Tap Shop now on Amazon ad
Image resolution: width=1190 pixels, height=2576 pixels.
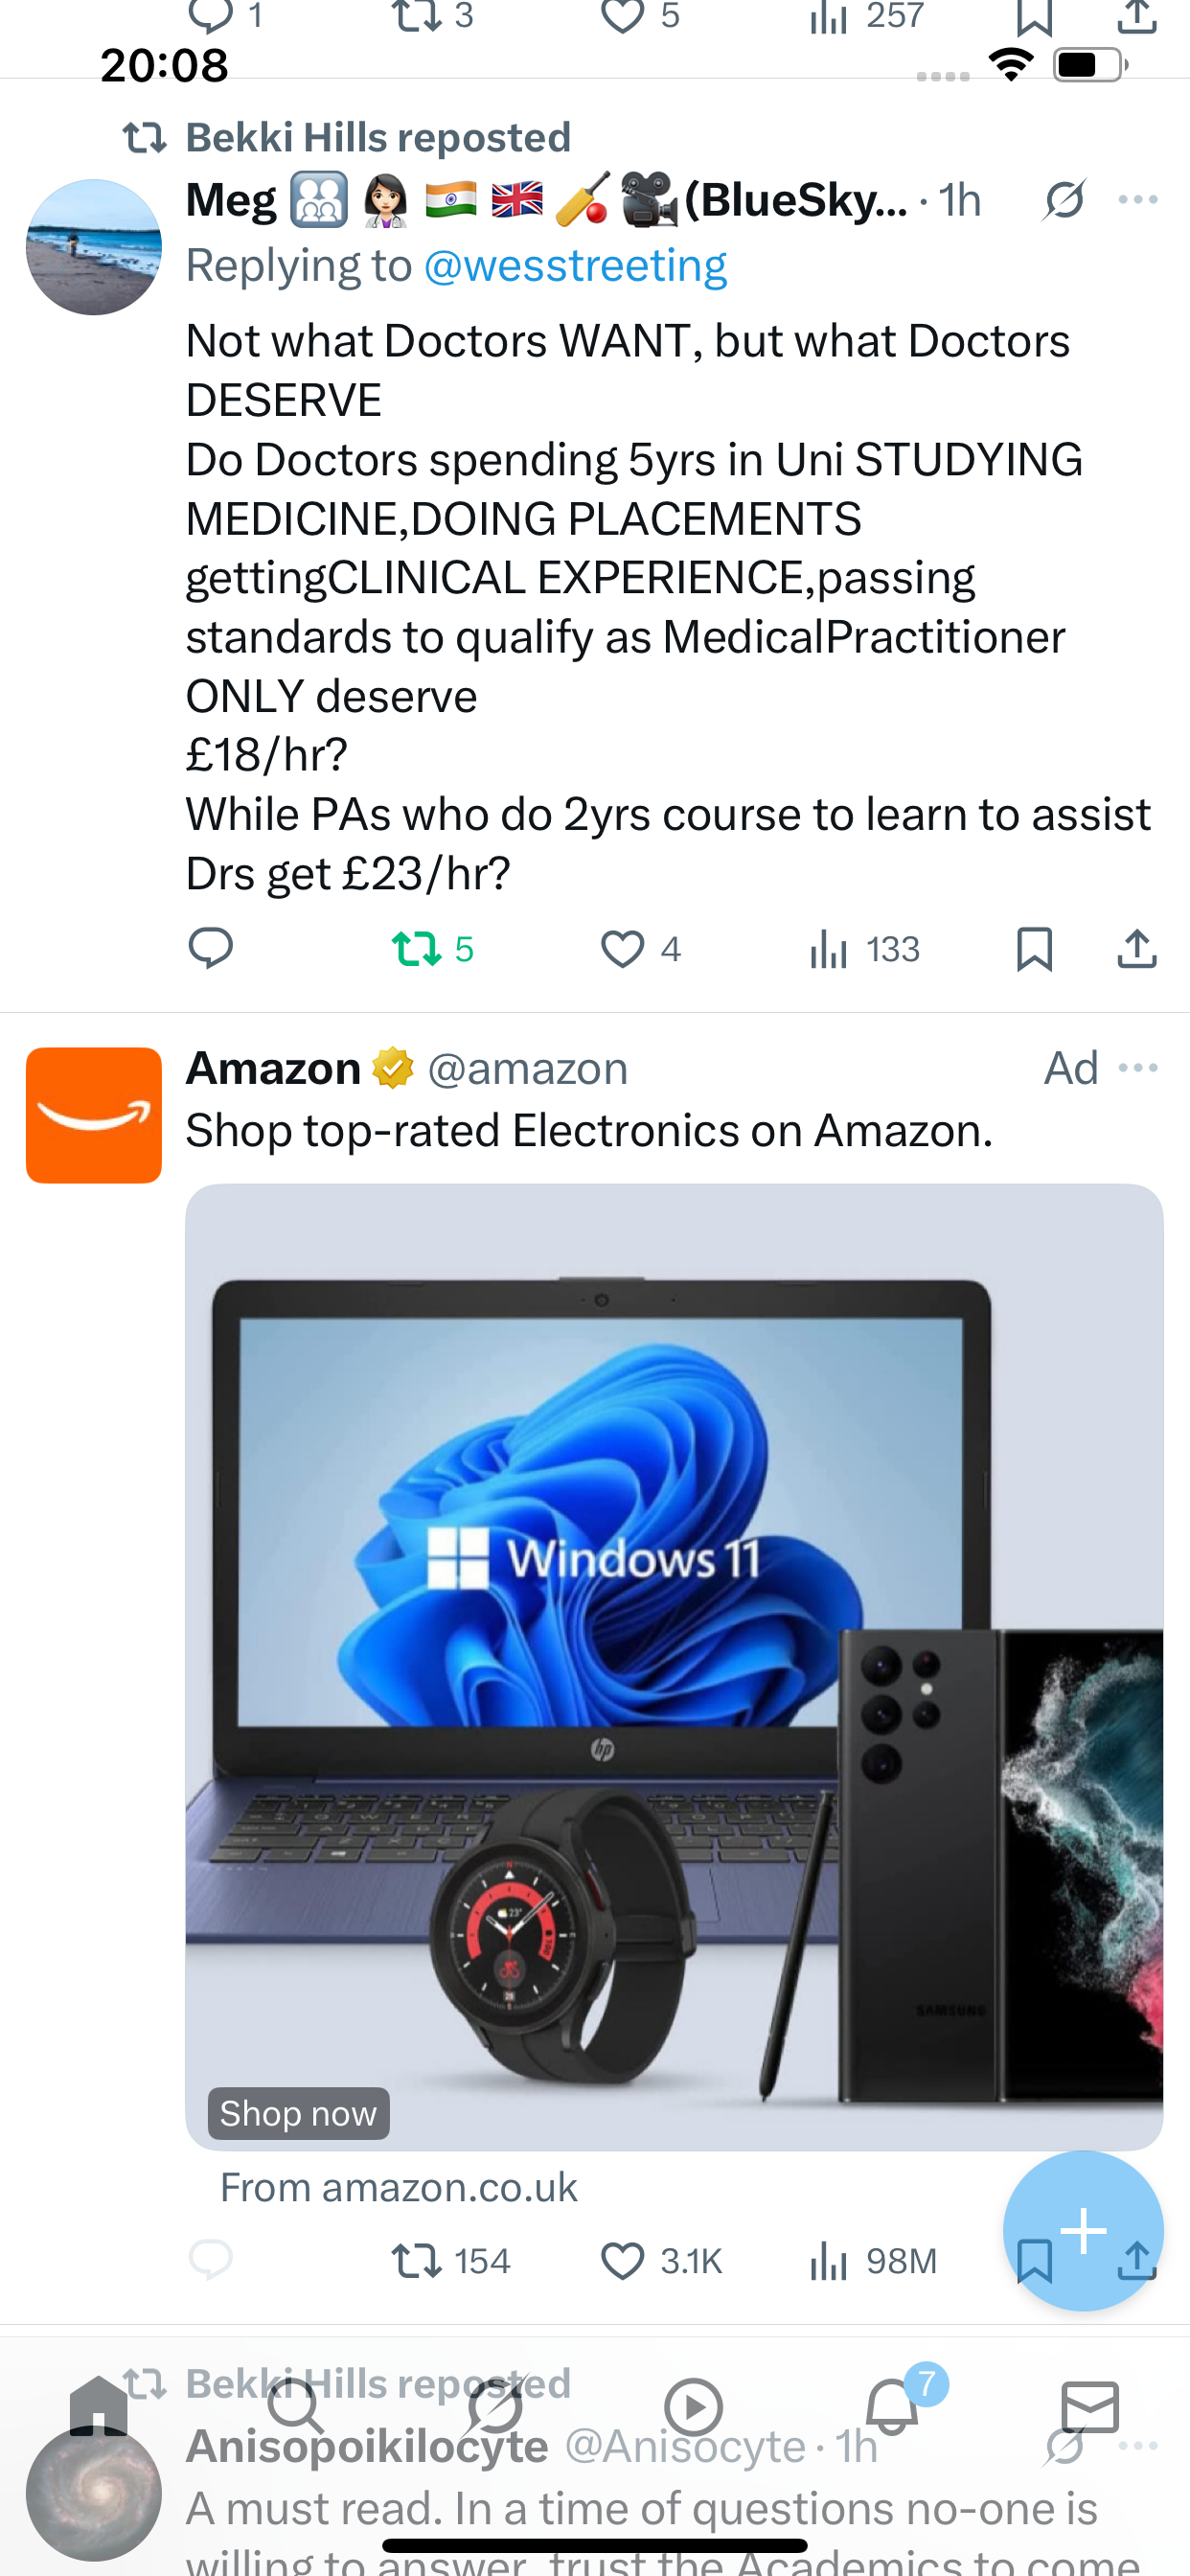[x=298, y=2113]
